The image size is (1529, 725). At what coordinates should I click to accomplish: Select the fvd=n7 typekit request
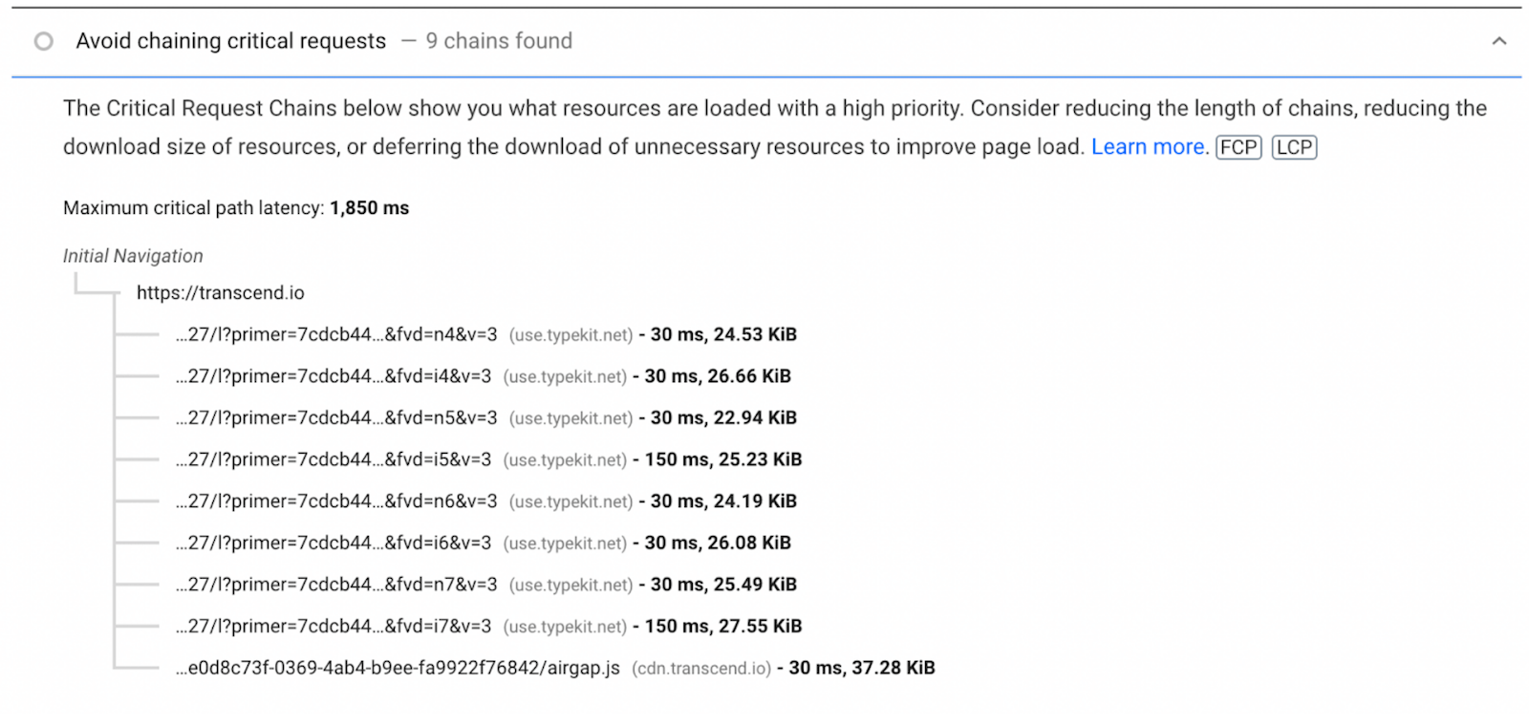(336, 585)
